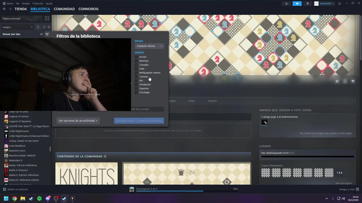362x203 pixels.
Task: Open the blue megaphone announcements button
Action: pyautogui.click(x=297, y=4)
